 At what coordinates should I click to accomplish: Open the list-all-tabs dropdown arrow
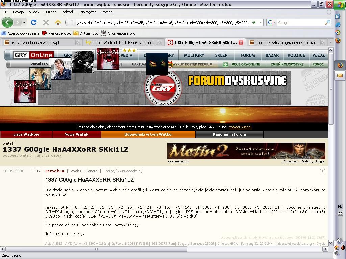330,42
